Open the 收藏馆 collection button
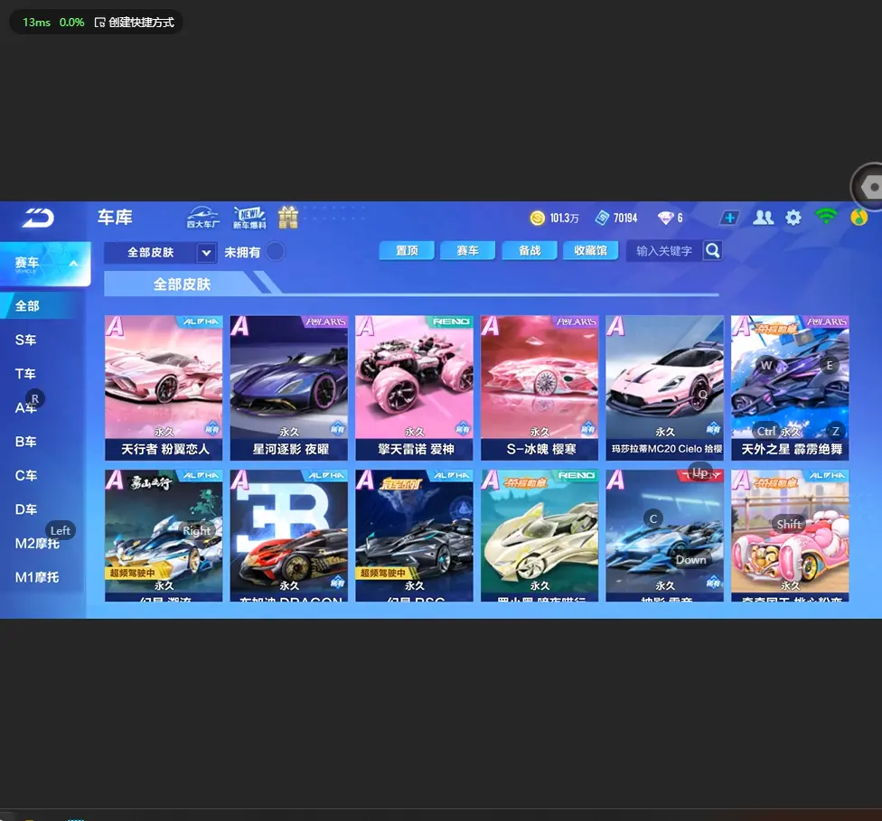The image size is (882, 821). click(x=591, y=251)
